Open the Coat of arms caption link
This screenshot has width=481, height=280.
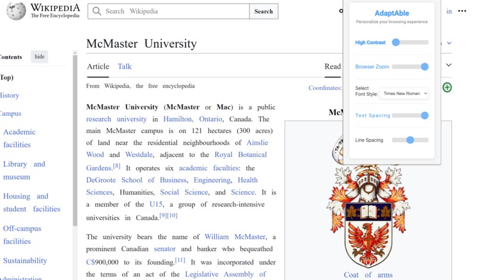(368, 275)
